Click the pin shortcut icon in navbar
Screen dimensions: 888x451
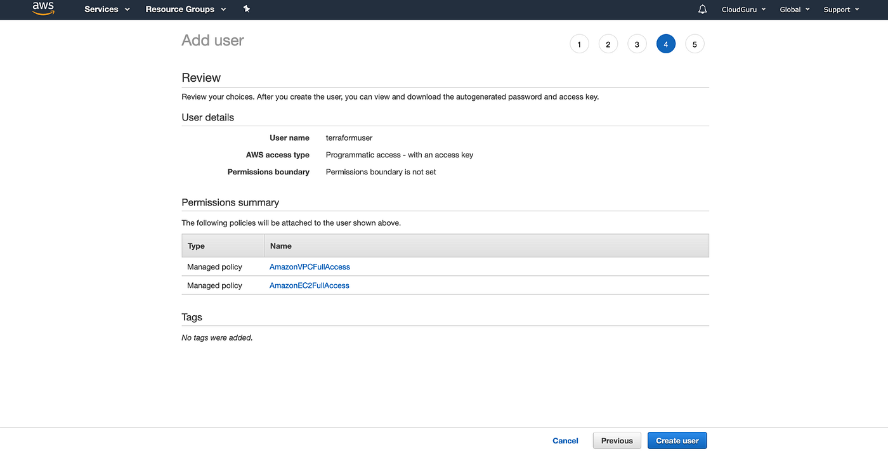247,9
